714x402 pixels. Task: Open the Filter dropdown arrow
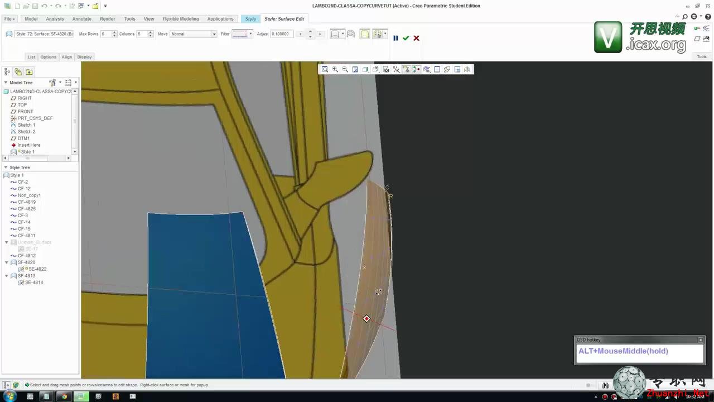250,33
